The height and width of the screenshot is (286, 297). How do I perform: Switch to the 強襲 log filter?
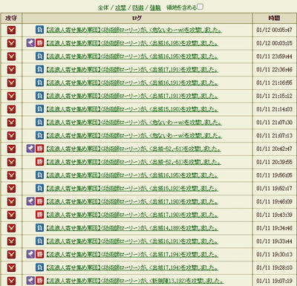point(155,7)
